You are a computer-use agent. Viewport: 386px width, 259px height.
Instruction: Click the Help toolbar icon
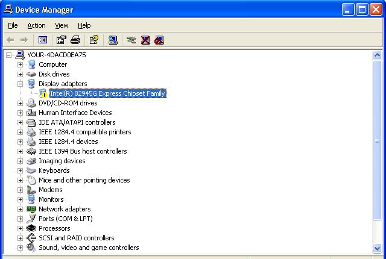[x=94, y=40]
